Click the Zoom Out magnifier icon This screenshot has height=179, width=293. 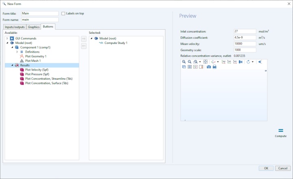click(x=190, y=62)
